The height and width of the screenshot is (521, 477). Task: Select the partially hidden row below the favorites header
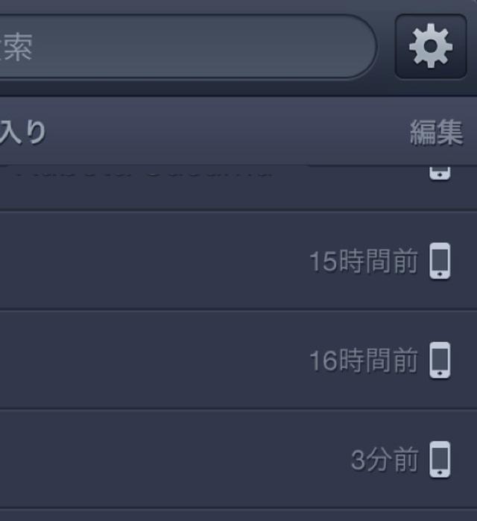pos(238,188)
